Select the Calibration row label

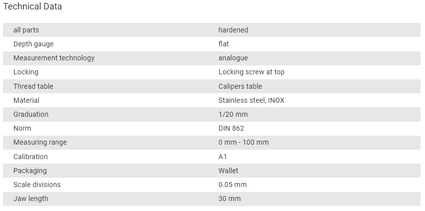pos(30,157)
